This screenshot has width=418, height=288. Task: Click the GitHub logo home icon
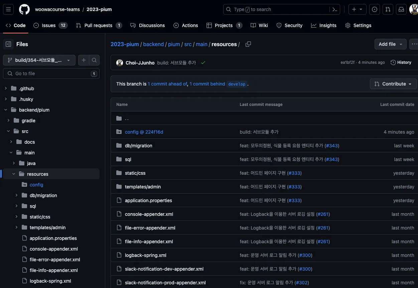click(24, 9)
